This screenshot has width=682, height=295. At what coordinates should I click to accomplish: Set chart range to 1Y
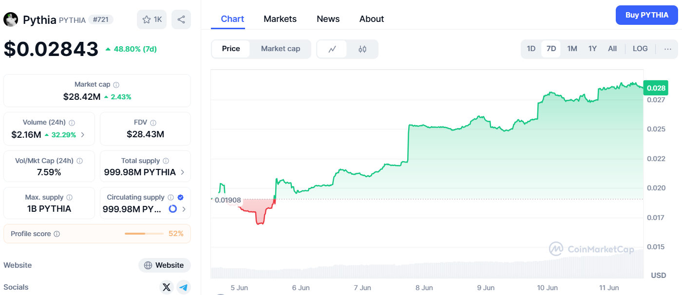click(x=592, y=49)
